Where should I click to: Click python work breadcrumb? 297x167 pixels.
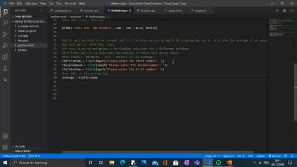tap(58, 17)
